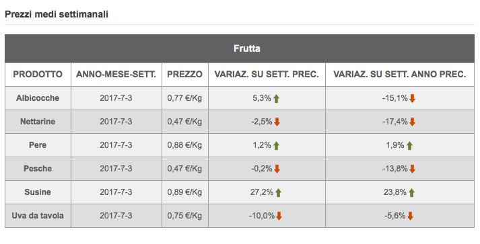Click VARIAZ. SU SETT. ANNO PREC. header

click(x=399, y=75)
